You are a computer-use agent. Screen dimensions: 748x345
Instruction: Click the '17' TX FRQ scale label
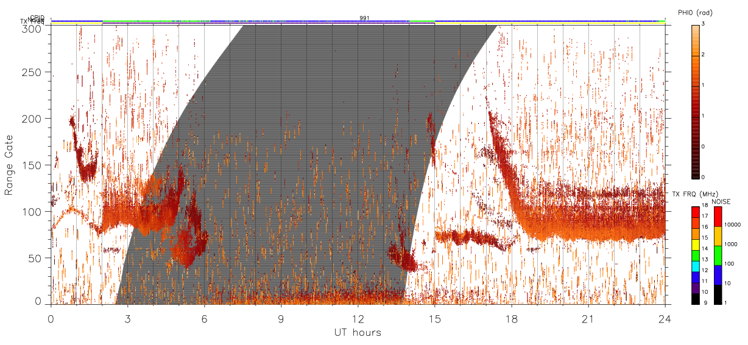705,217
